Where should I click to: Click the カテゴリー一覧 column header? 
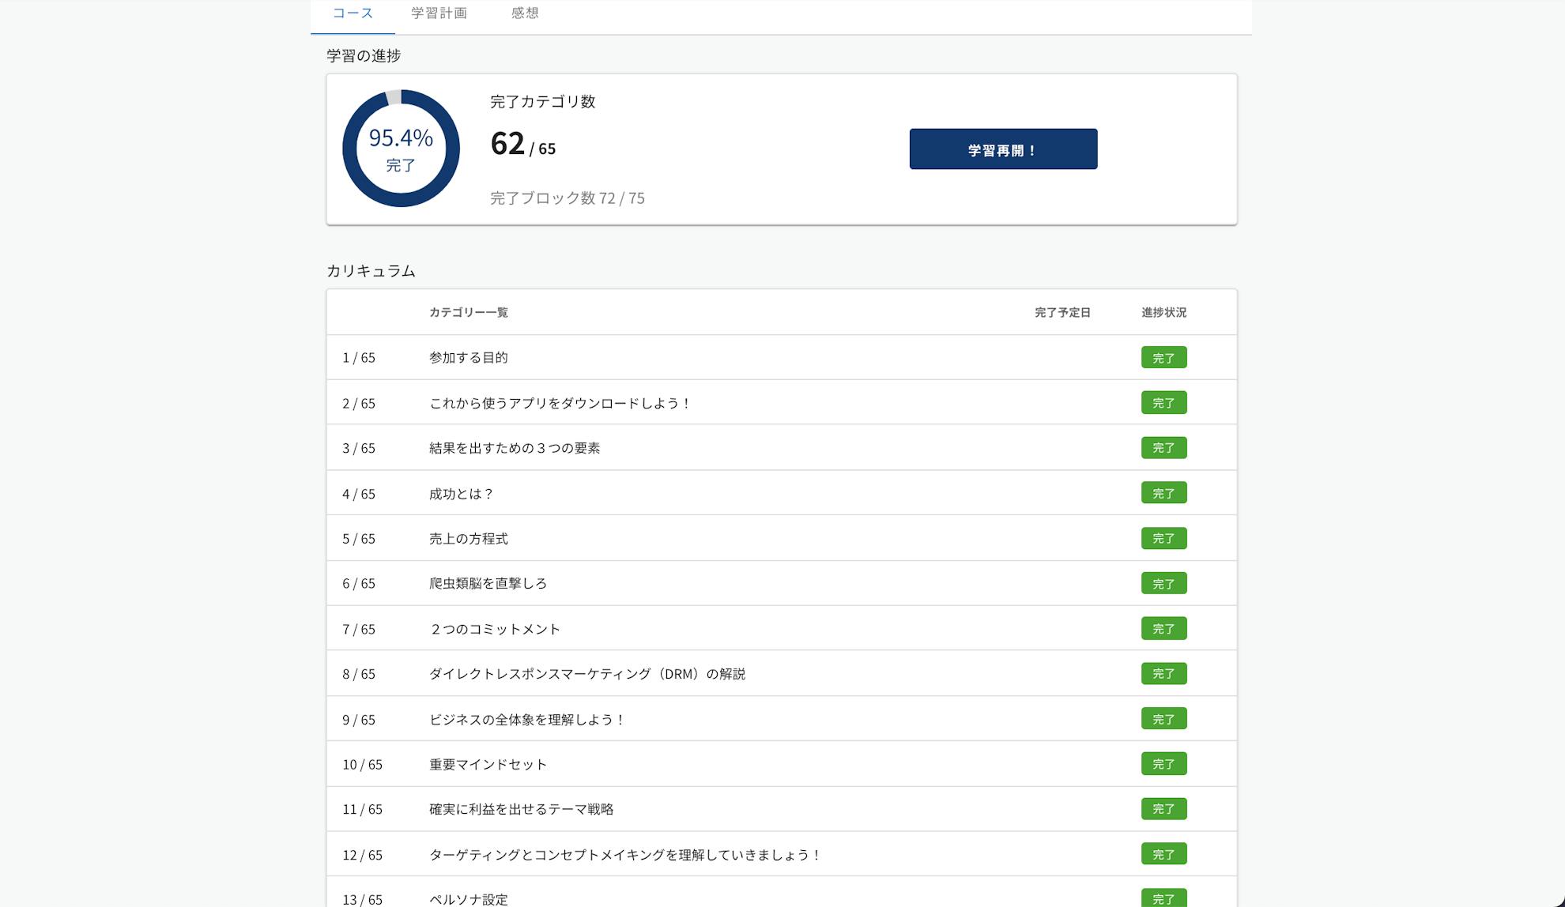pos(469,312)
